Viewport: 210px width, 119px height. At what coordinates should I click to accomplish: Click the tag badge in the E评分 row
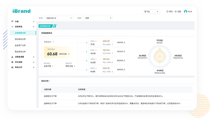(106, 50)
